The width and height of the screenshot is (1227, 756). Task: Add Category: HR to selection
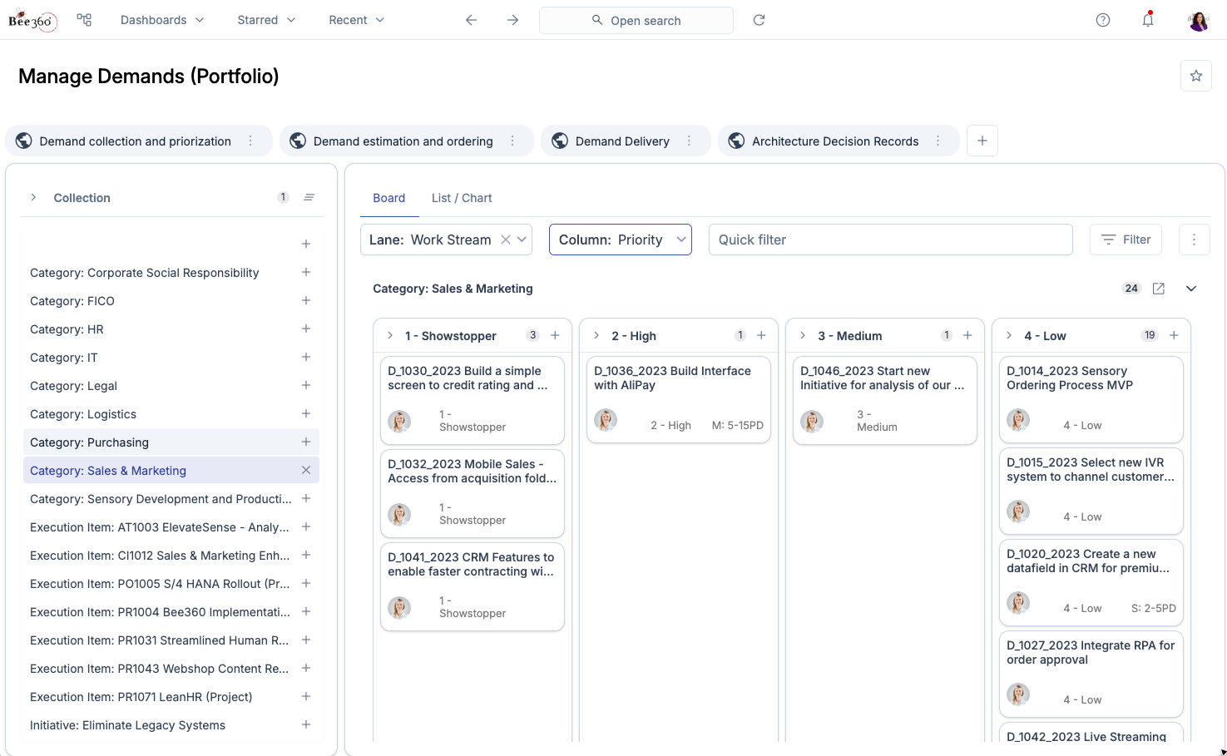point(306,329)
